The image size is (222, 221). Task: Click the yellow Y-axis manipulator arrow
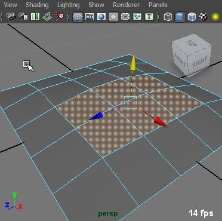click(x=133, y=63)
